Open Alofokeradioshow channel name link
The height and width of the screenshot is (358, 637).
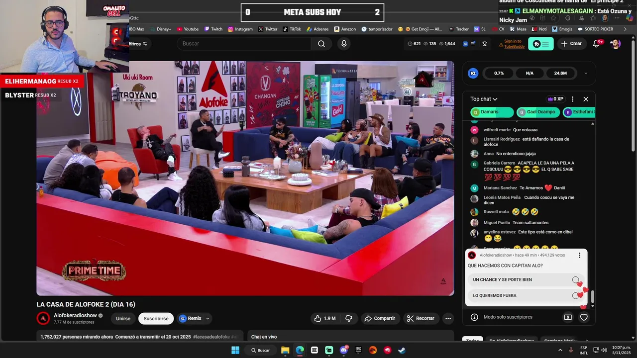75,316
